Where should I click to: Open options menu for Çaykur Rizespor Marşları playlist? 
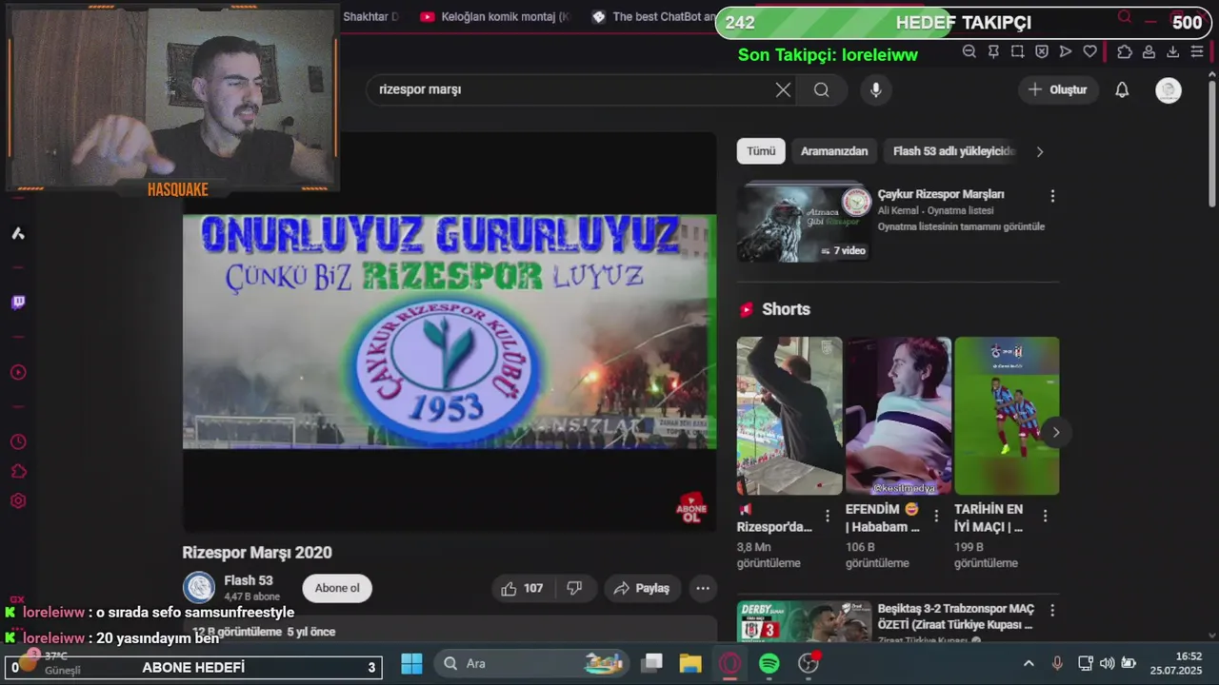1052,196
